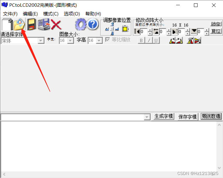This screenshot has height=178, width=223.
Task: Expand the 字宽 width dropdown
Action: tap(70, 41)
